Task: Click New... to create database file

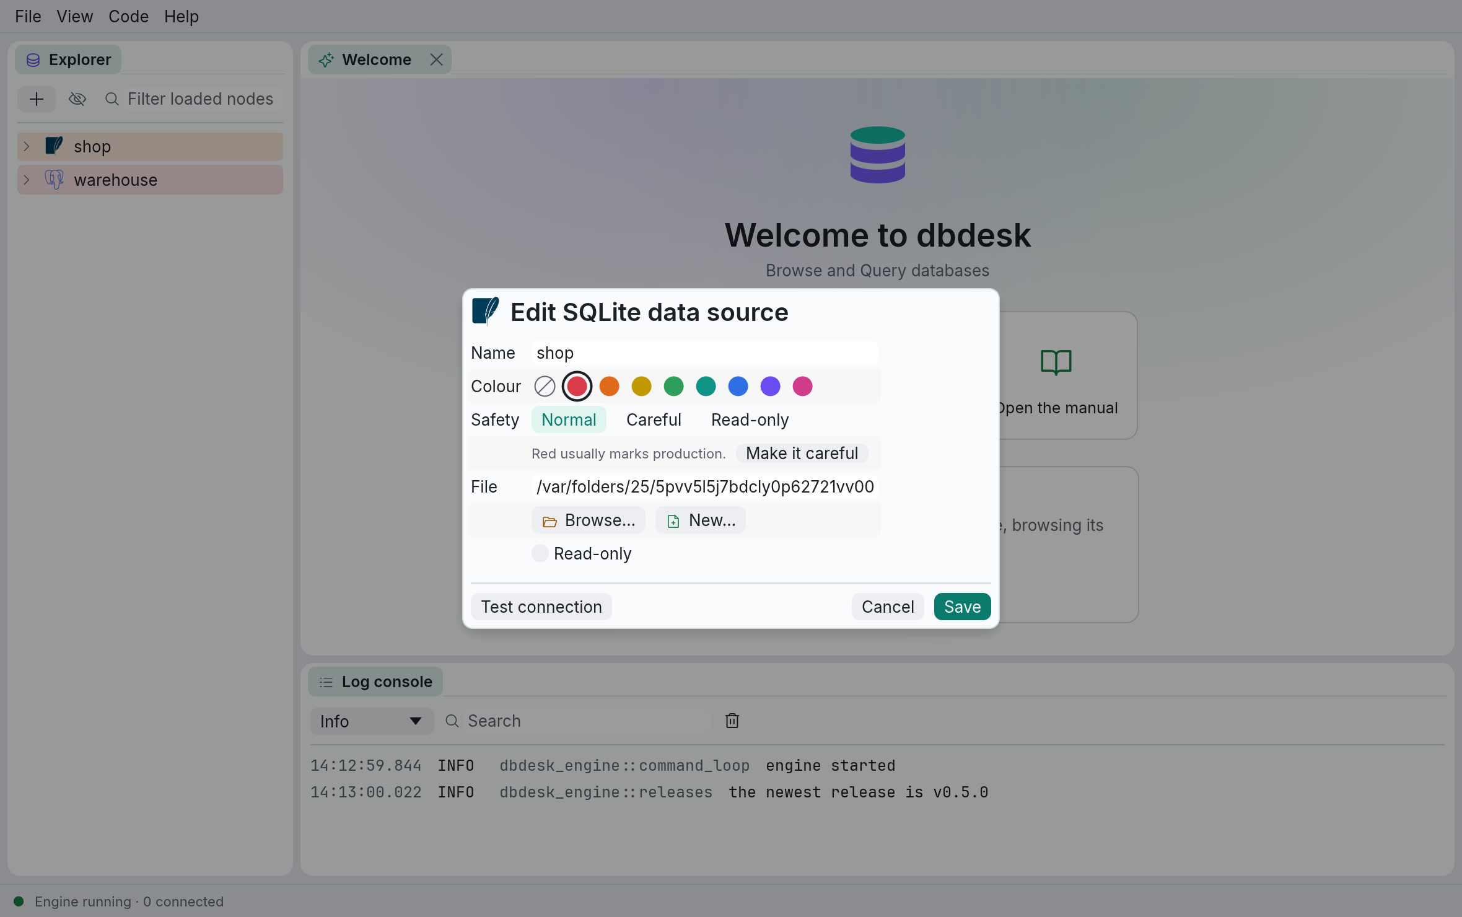Action: point(701,520)
